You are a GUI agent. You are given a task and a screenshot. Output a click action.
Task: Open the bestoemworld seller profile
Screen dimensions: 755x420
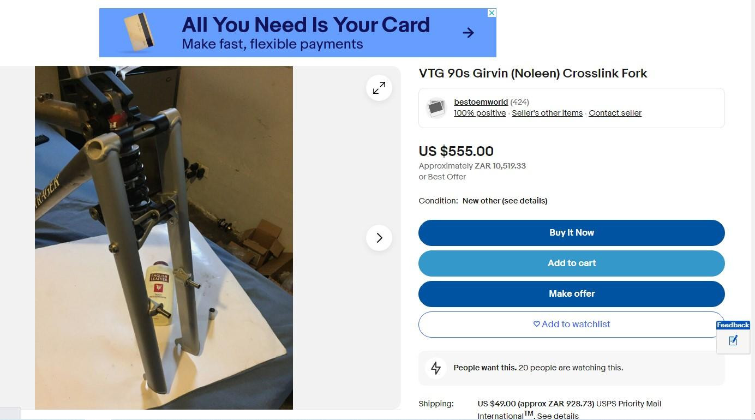(481, 102)
